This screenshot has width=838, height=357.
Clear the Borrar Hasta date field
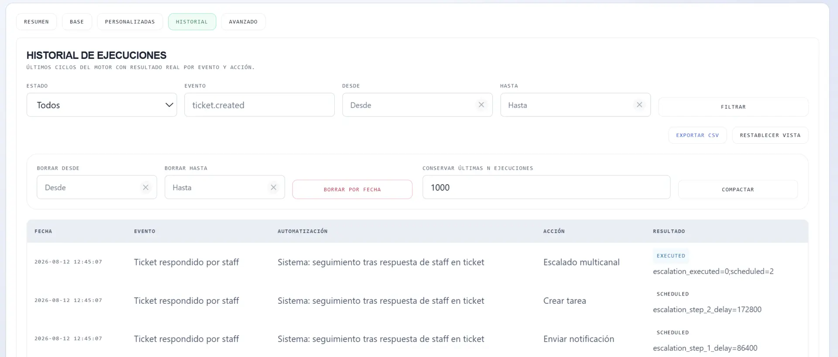pyautogui.click(x=274, y=187)
